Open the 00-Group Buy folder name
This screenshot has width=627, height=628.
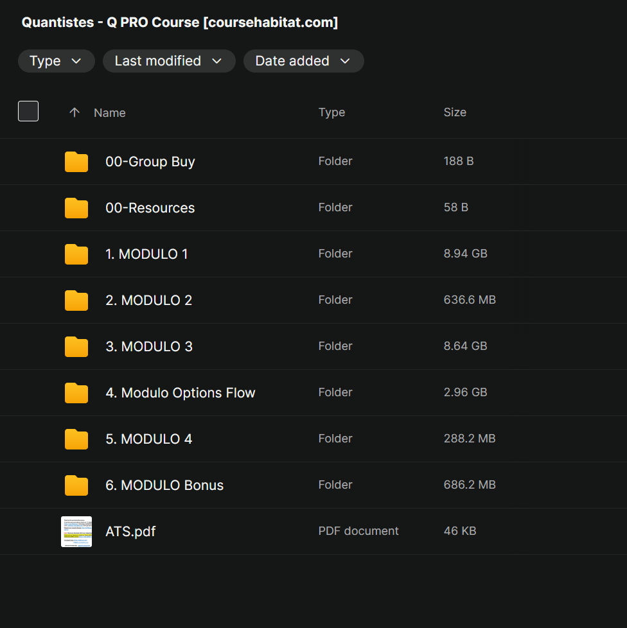point(150,161)
